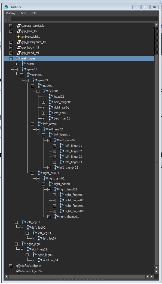Click the main_core joint icon

pos(19,58)
